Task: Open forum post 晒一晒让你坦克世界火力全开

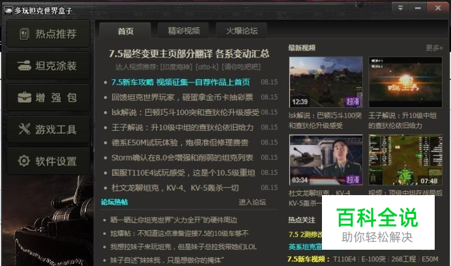Action: click(174, 220)
